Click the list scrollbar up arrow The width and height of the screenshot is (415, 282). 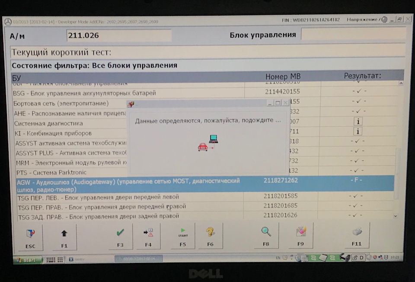[401, 83]
